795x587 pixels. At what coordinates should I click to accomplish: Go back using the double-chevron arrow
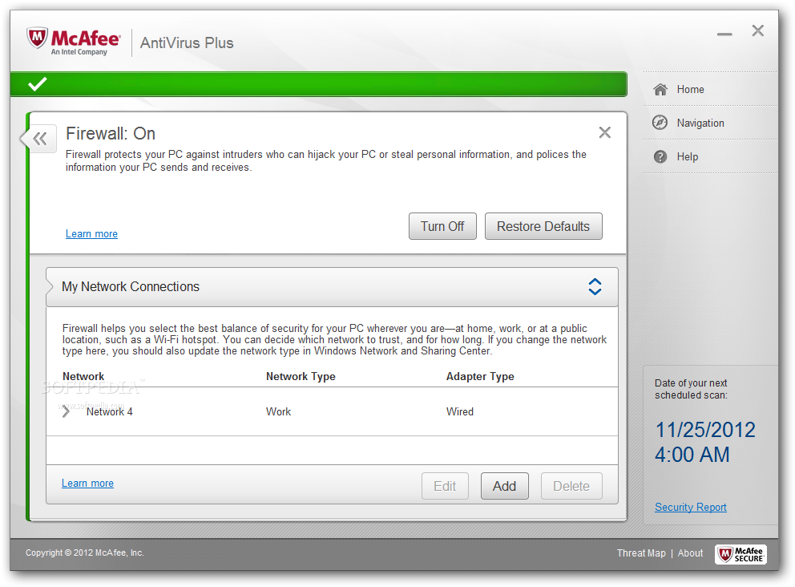tap(39, 139)
